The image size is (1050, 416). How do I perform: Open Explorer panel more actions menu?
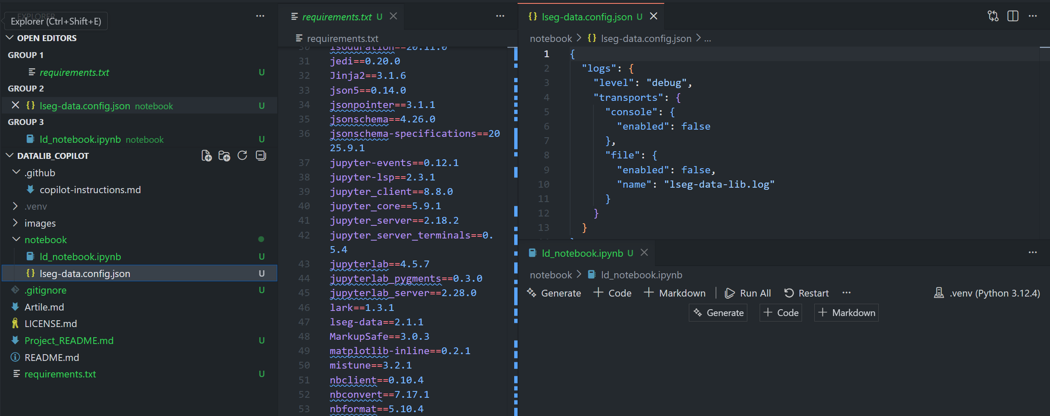point(260,16)
